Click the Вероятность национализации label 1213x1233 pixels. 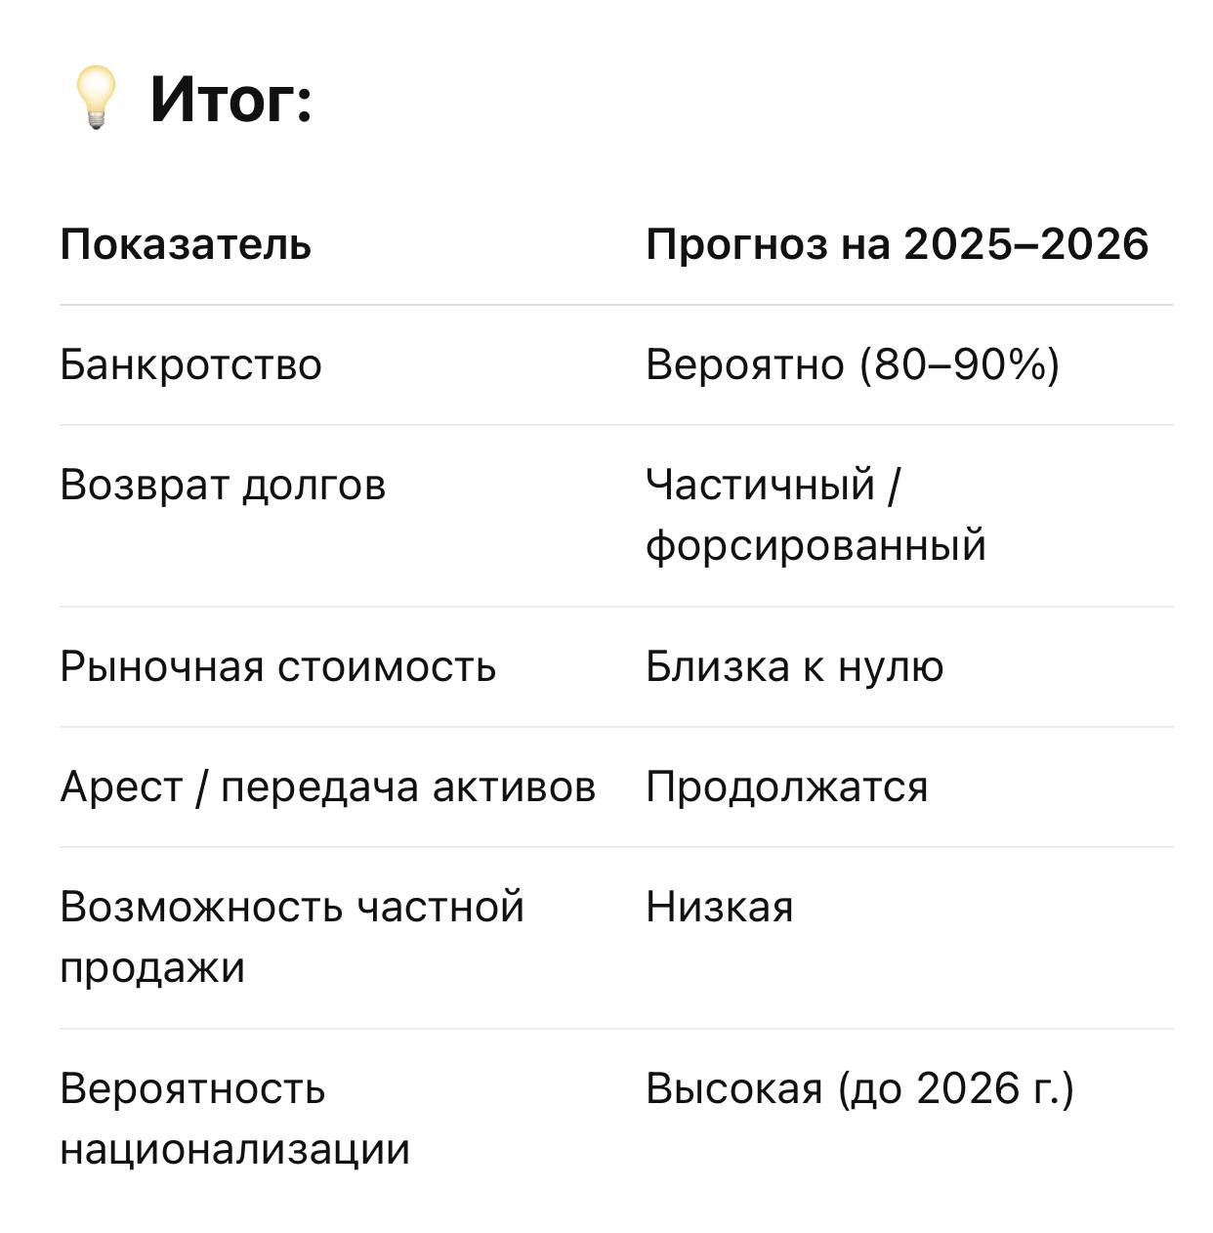tap(234, 1119)
